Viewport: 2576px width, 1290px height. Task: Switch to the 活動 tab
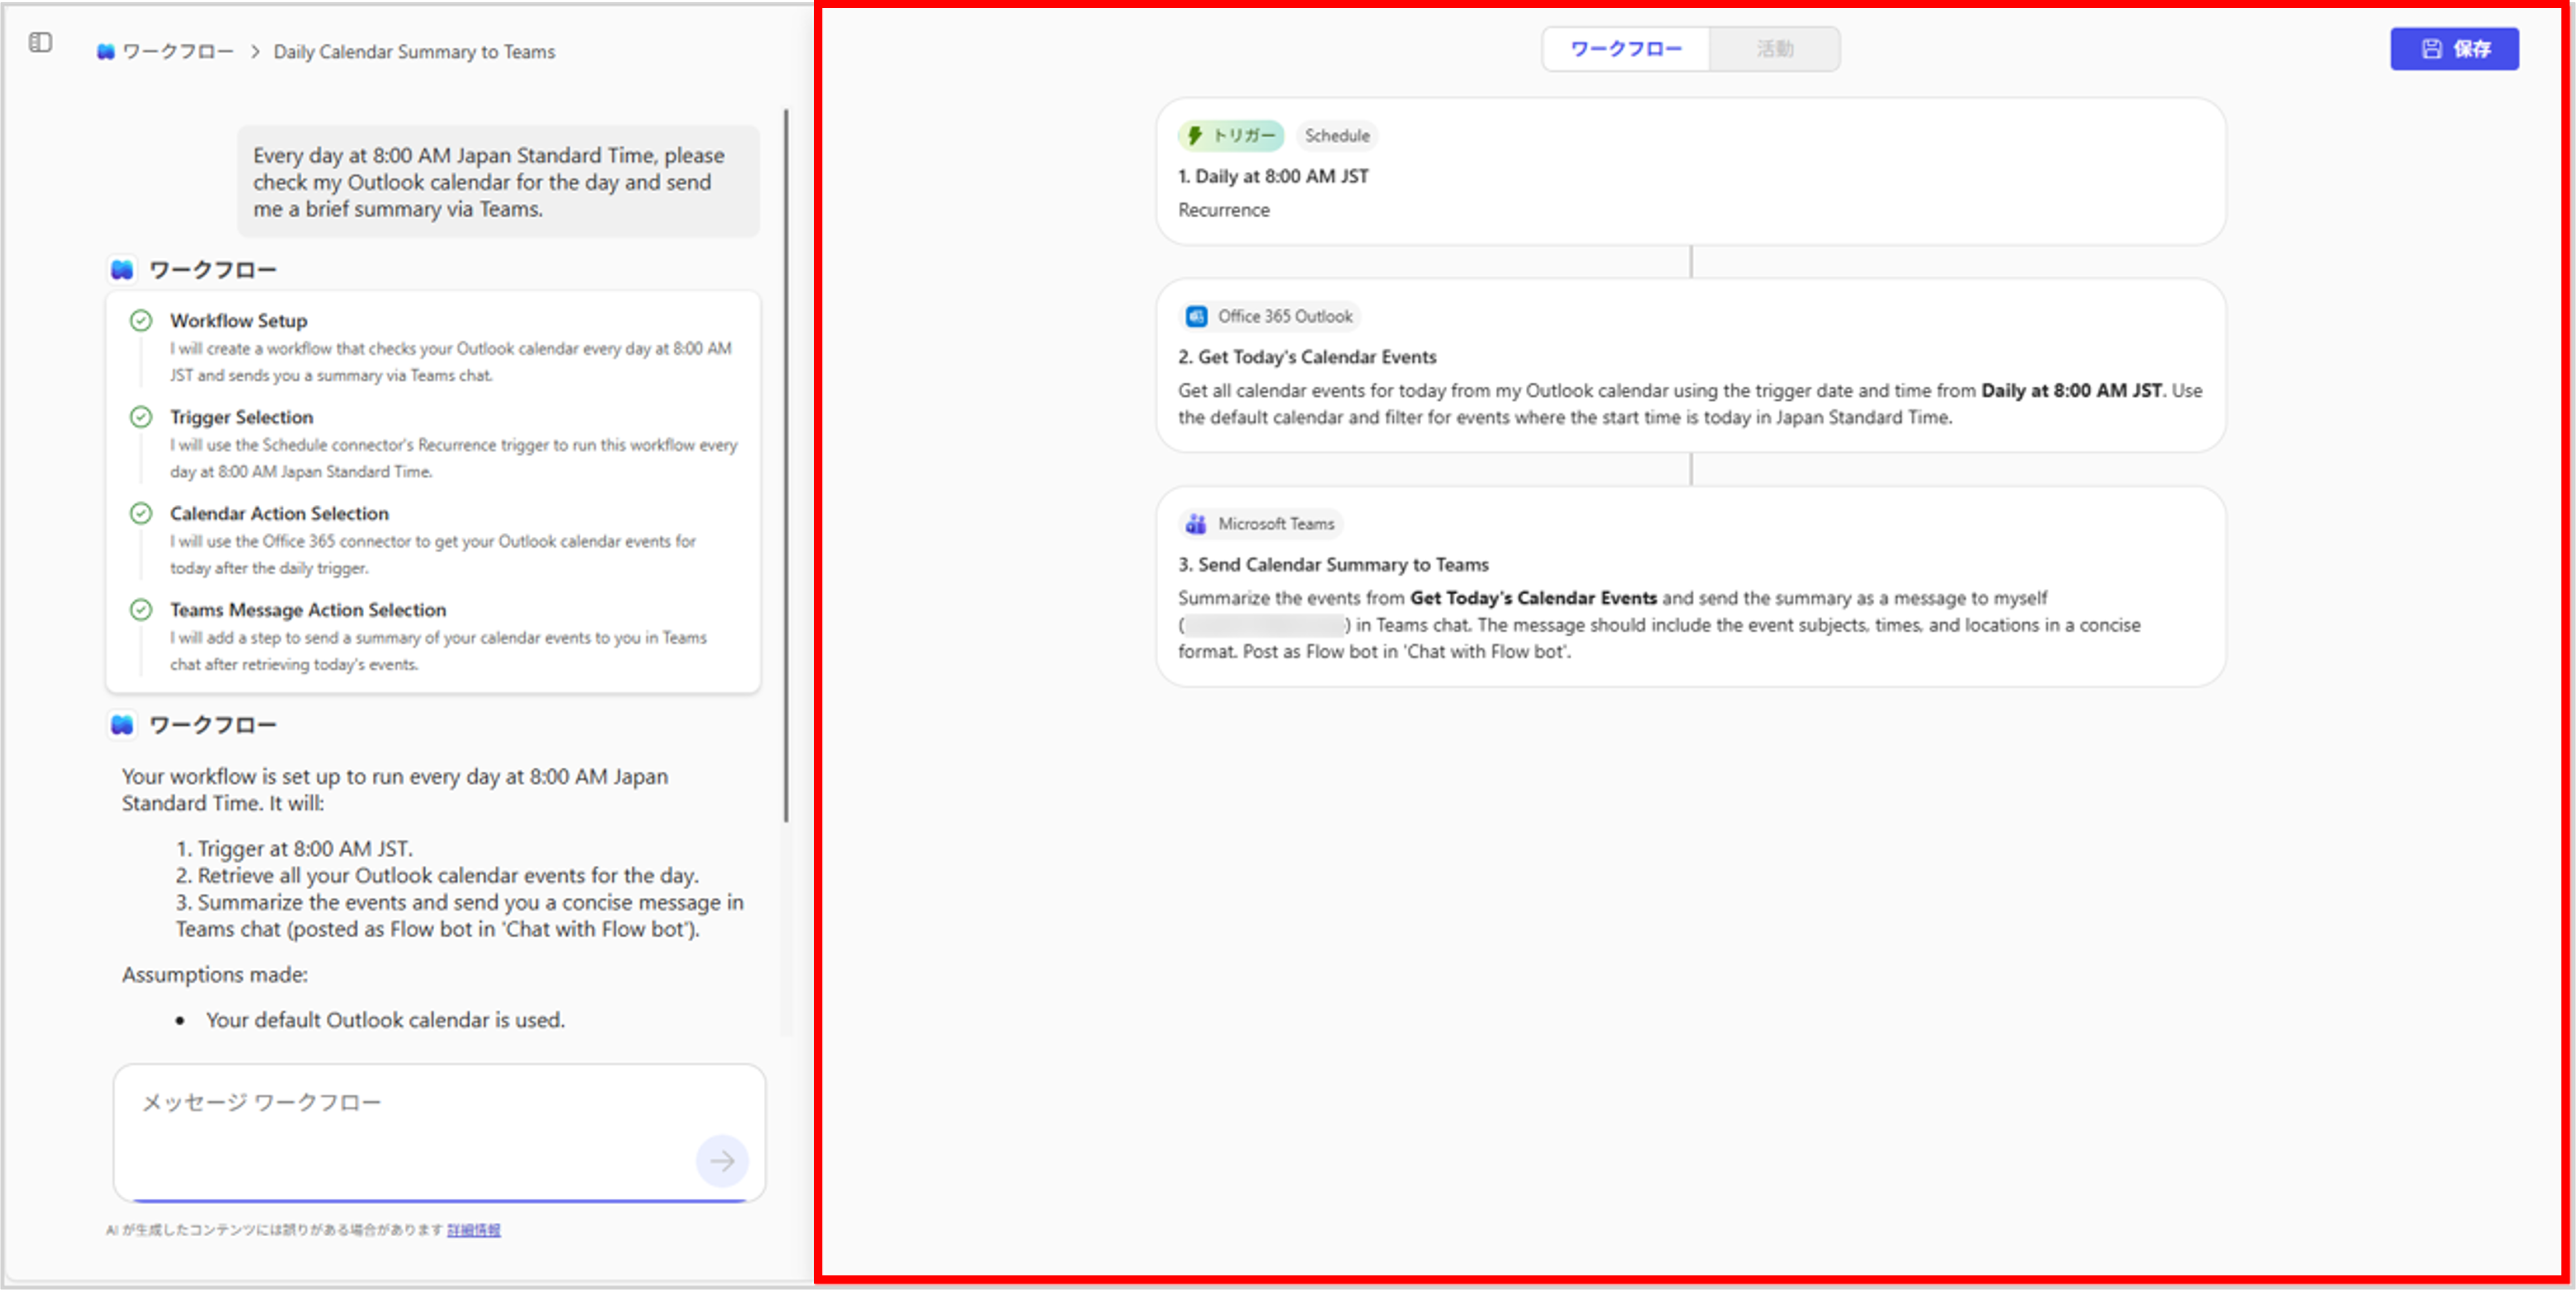click(x=1774, y=49)
